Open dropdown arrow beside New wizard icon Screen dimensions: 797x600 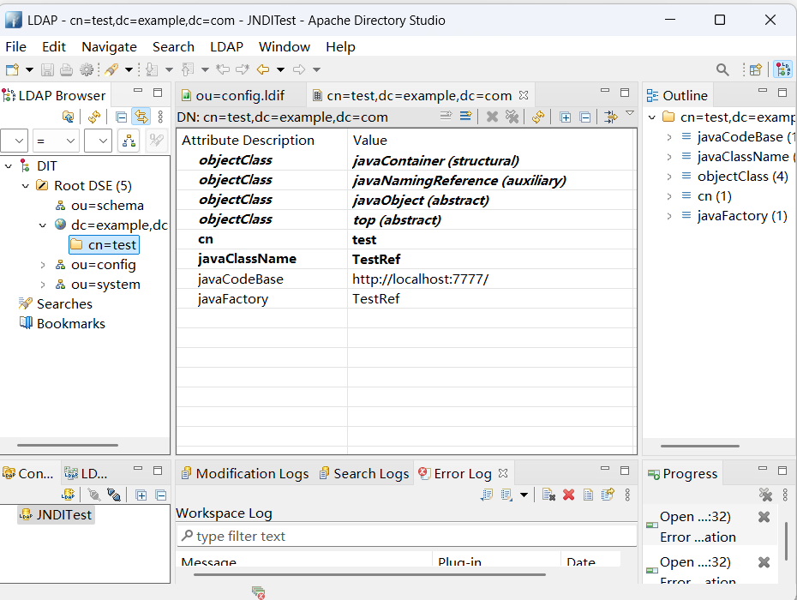coord(29,69)
